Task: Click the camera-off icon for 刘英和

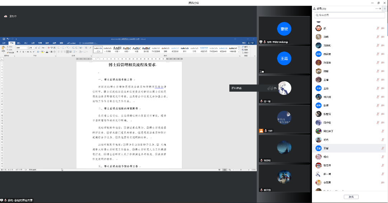Action: (x=383, y=45)
